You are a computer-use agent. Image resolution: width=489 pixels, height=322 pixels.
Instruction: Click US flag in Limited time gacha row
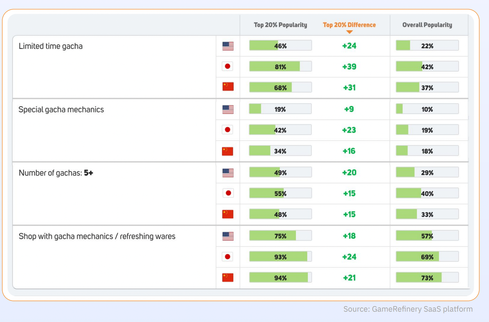click(228, 46)
